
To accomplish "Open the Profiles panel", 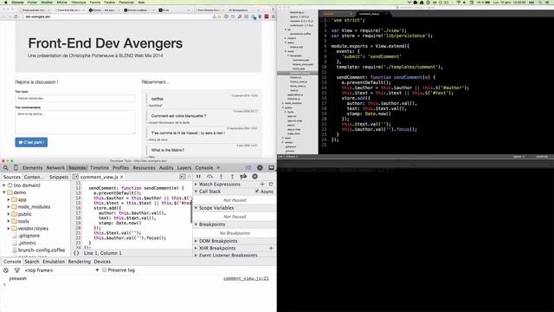I will tap(121, 167).
